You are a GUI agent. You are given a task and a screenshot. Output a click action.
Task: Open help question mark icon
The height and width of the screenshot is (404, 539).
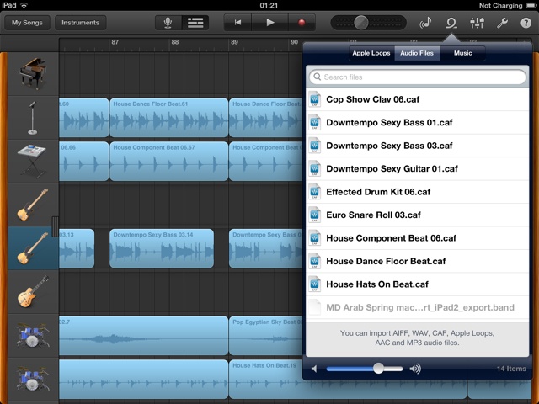pyautogui.click(x=526, y=23)
